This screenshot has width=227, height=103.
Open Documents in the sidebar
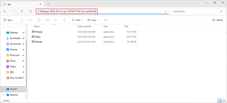15,44
